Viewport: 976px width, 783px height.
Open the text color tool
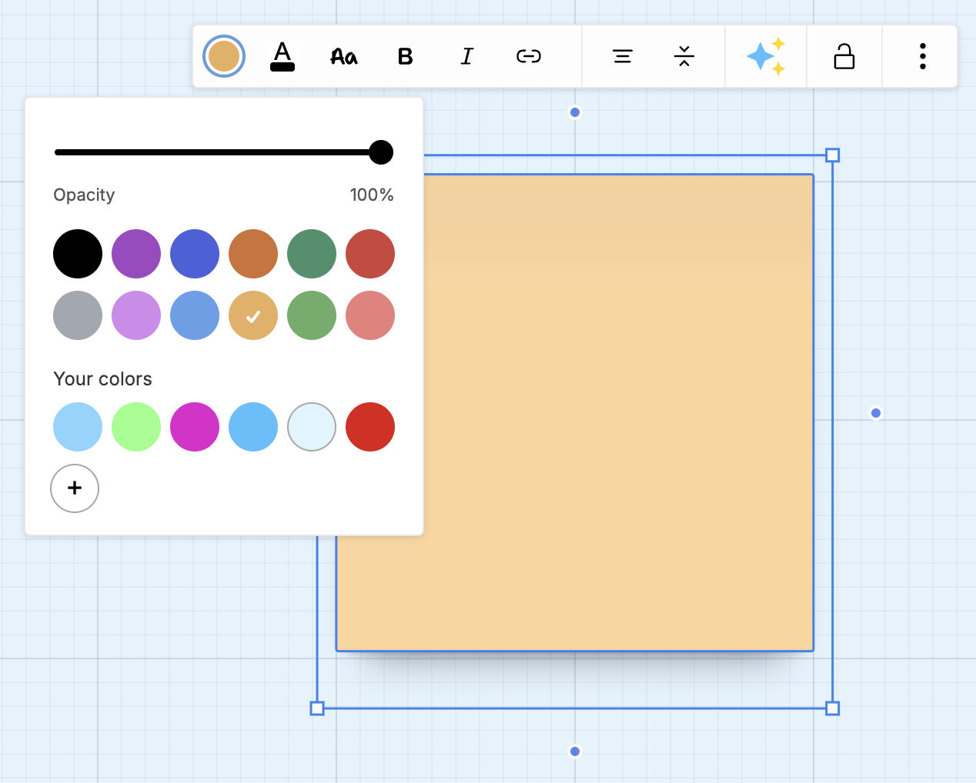point(282,56)
